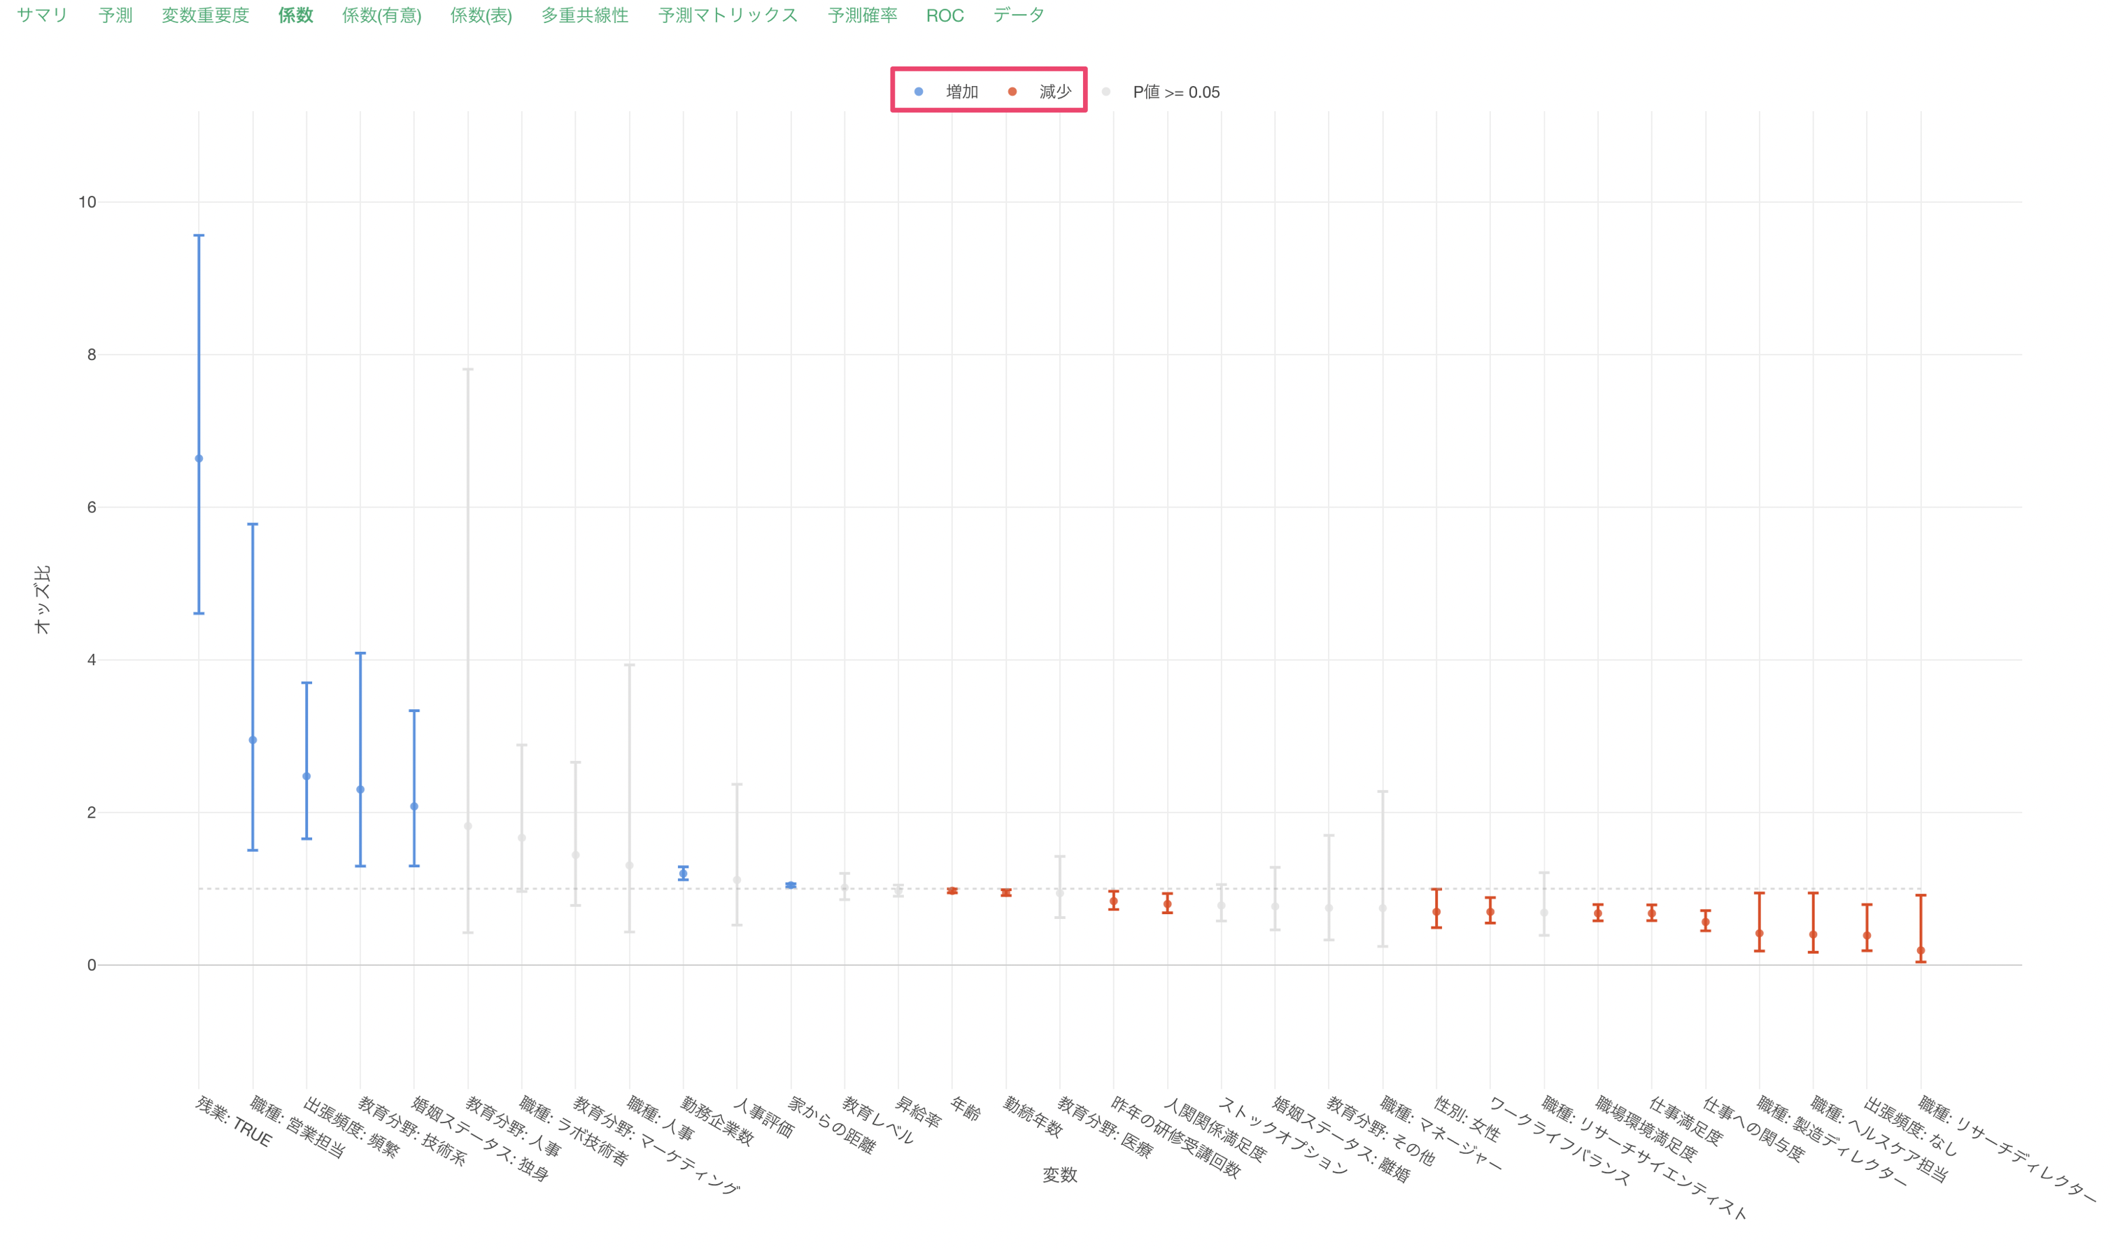Screen dimensions: 2113x1249
Task: Click the blue point for 勤務企業数
Action: (x=684, y=873)
